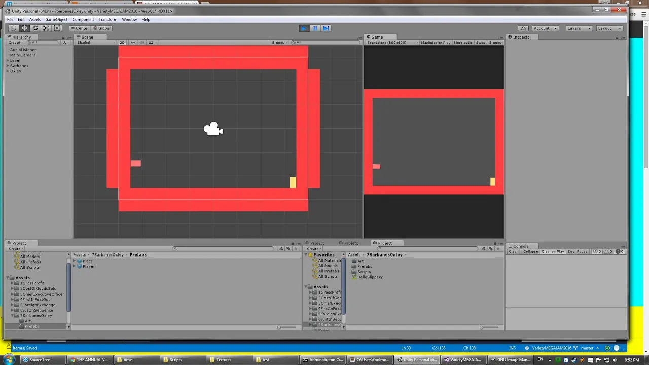Select All Prefabs favorite in left Project panel
This screenshot has width=649, height=365.
click(30, 262)
